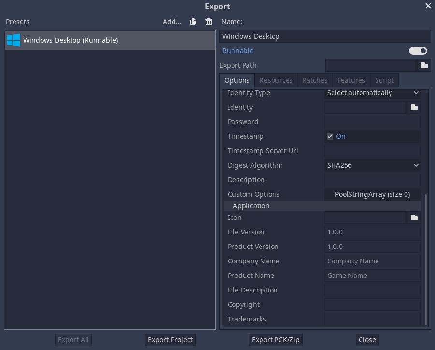Select the Windows Desktop (Runnable) preset

coord(70,41)
